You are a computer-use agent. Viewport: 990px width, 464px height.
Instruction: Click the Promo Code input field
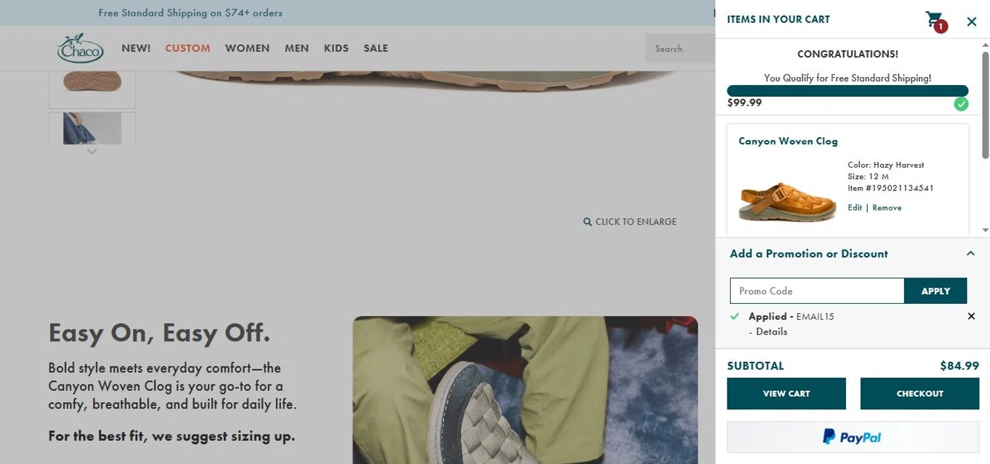816,291
